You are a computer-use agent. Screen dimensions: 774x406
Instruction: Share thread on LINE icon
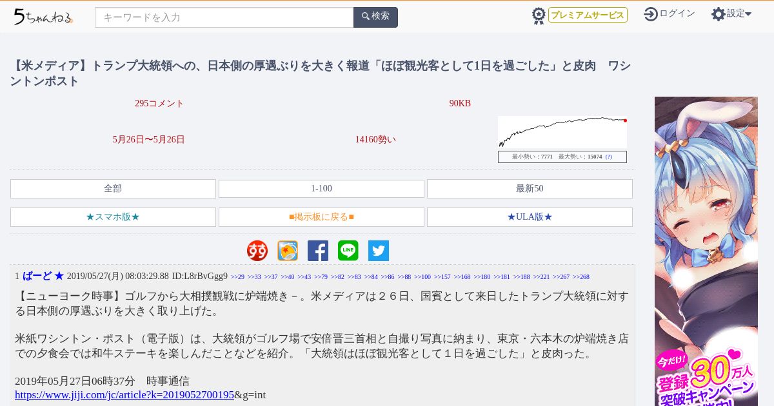348,251
